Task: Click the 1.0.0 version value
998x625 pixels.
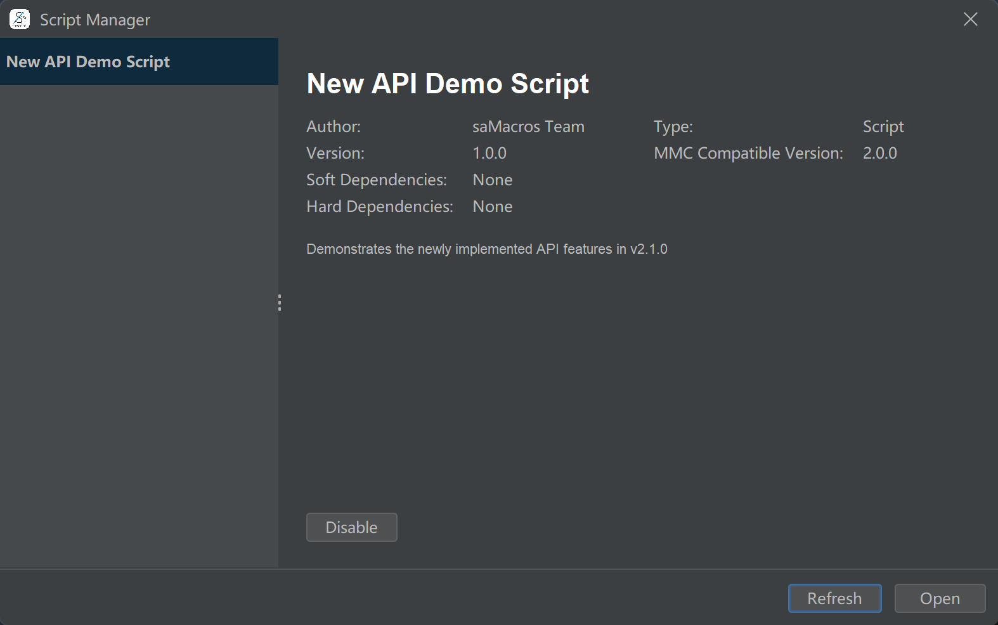Action: pos(489,154)
